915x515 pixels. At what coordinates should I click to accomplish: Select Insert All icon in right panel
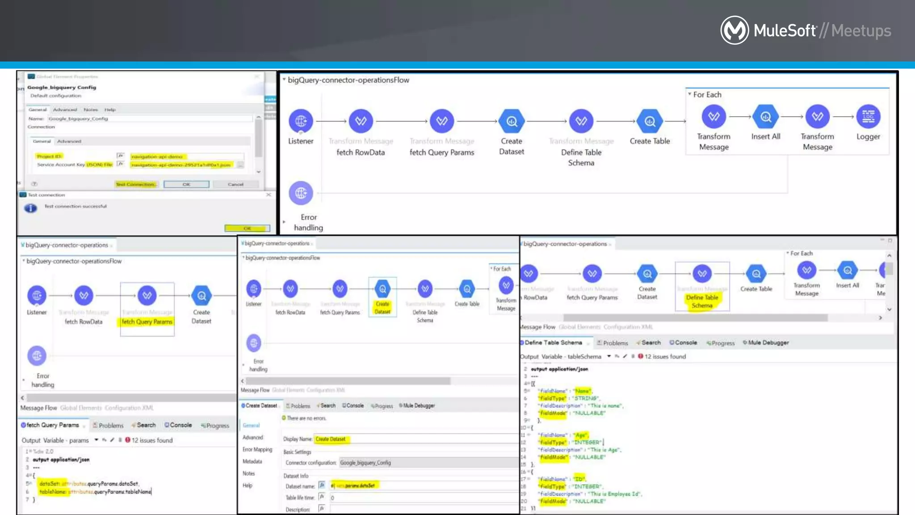[x=848, y=270]
